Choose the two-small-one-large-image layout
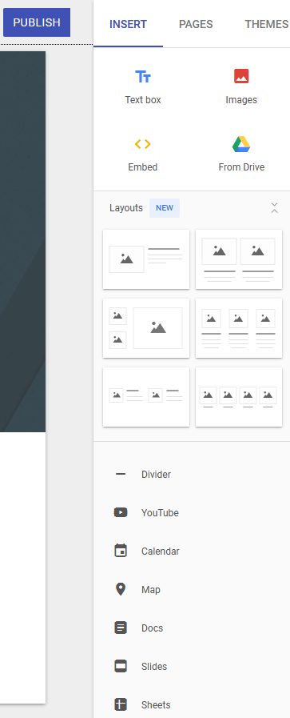 [x=146, y=328]
